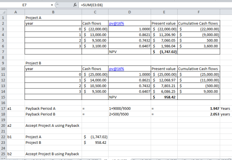Click 'Cumulative Cash flows' header in row 2
232x160 pixels.
pyautogui.click(x=199, y=23)
